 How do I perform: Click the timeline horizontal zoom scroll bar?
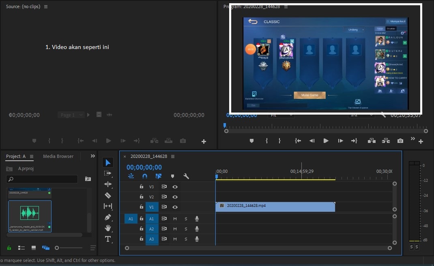pos(258,248)
